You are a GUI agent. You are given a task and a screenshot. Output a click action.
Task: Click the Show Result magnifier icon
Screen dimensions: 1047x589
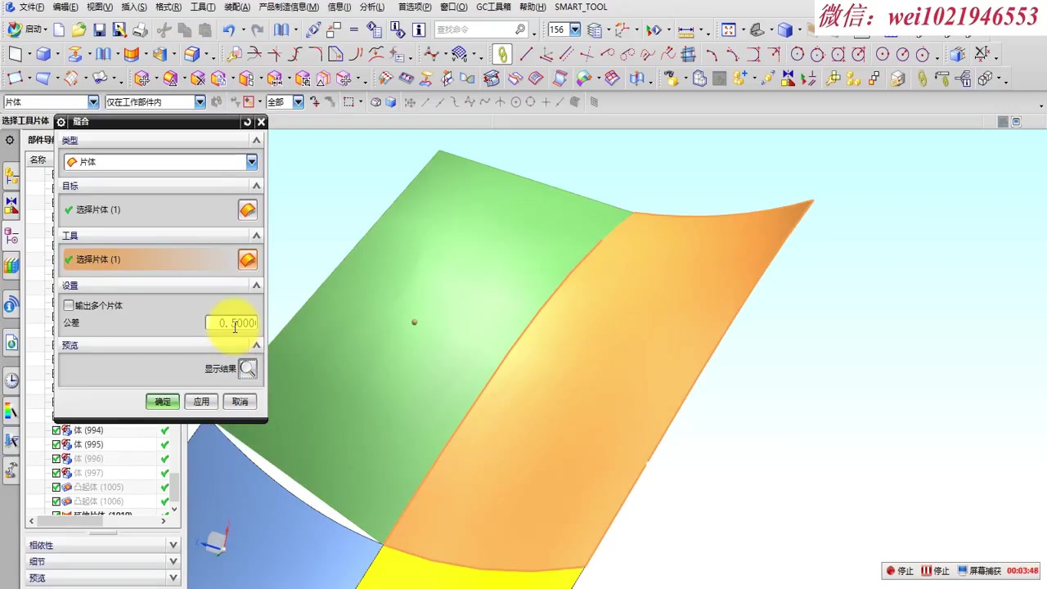pyautogui.click(x=247, y=369)
